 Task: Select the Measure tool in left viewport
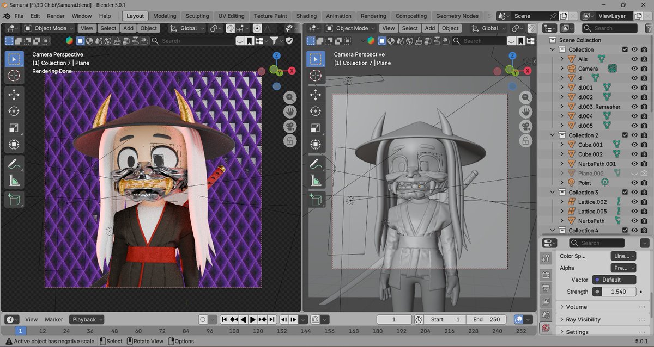click(14, 181)
